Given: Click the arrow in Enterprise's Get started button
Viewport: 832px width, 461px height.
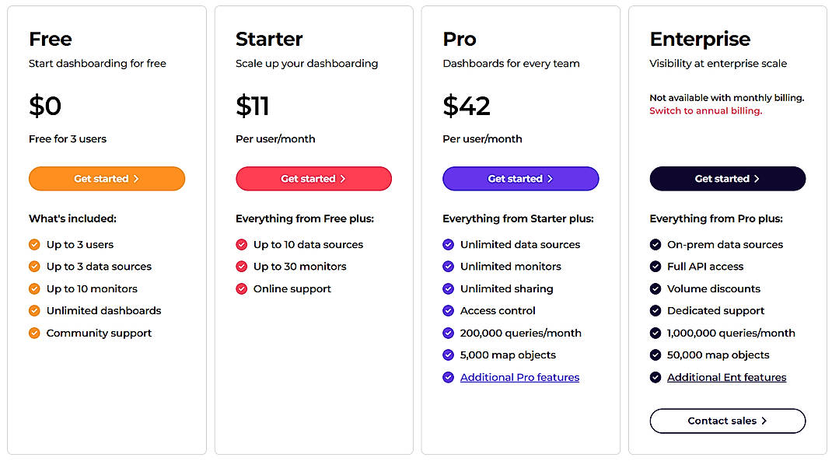Looking at the screenshot, I should pyautogui.click(x=757, y=178).
